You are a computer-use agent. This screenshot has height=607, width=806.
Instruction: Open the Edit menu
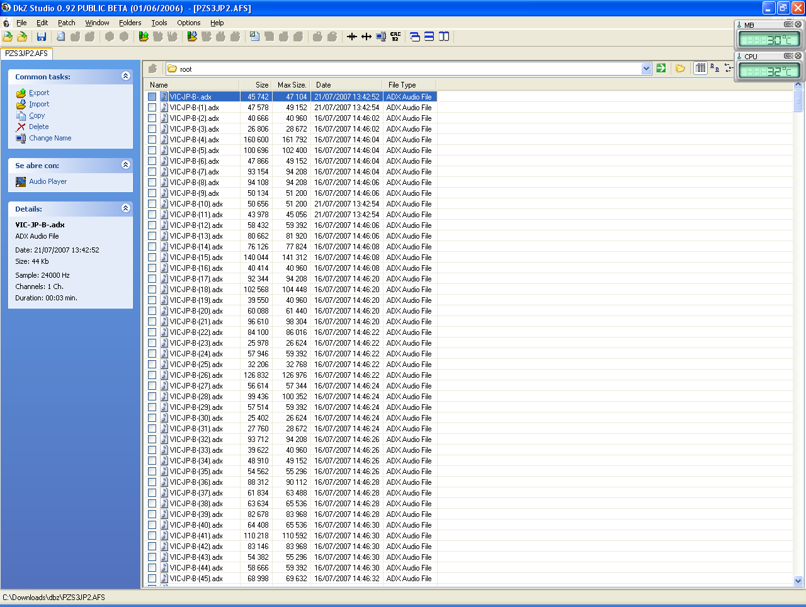coord(42,23)
